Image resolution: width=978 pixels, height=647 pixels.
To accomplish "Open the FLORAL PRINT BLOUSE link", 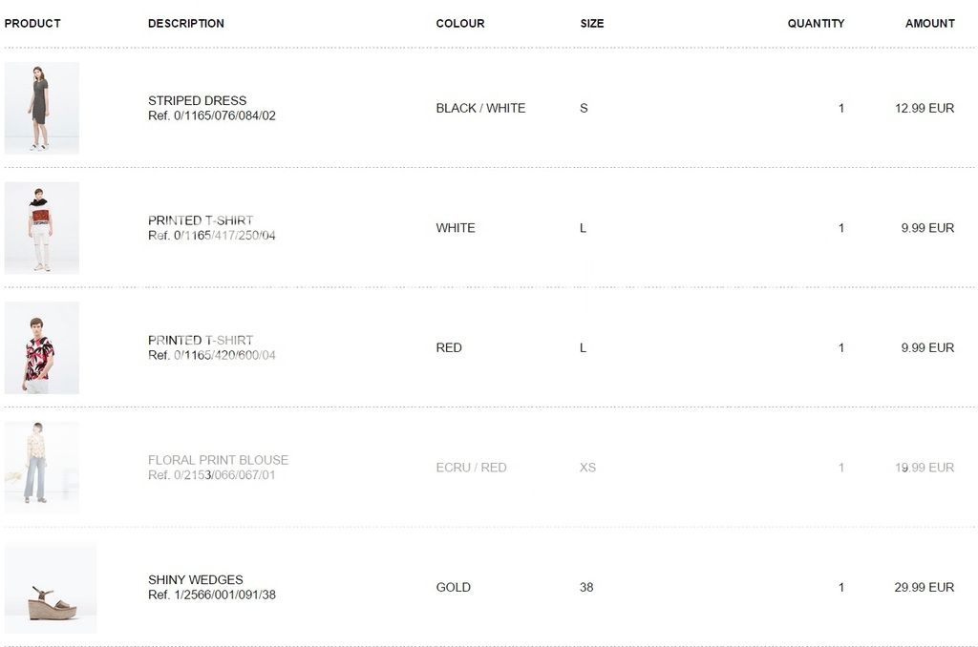I will point(218,460).
